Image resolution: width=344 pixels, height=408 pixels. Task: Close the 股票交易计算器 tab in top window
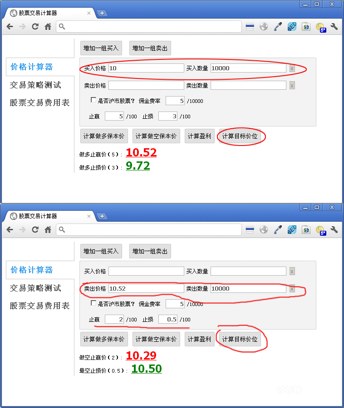click(89, 13)
